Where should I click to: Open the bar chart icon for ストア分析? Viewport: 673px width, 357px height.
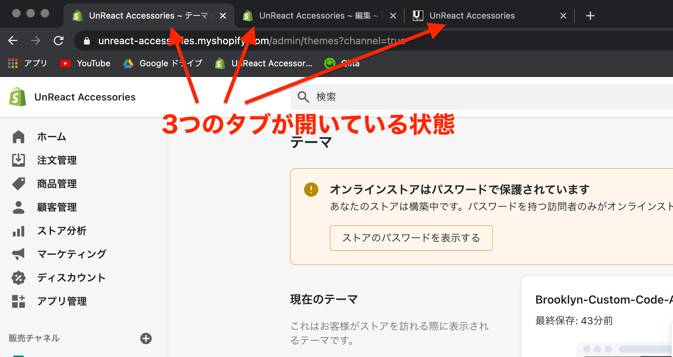(x=19, y=231)
